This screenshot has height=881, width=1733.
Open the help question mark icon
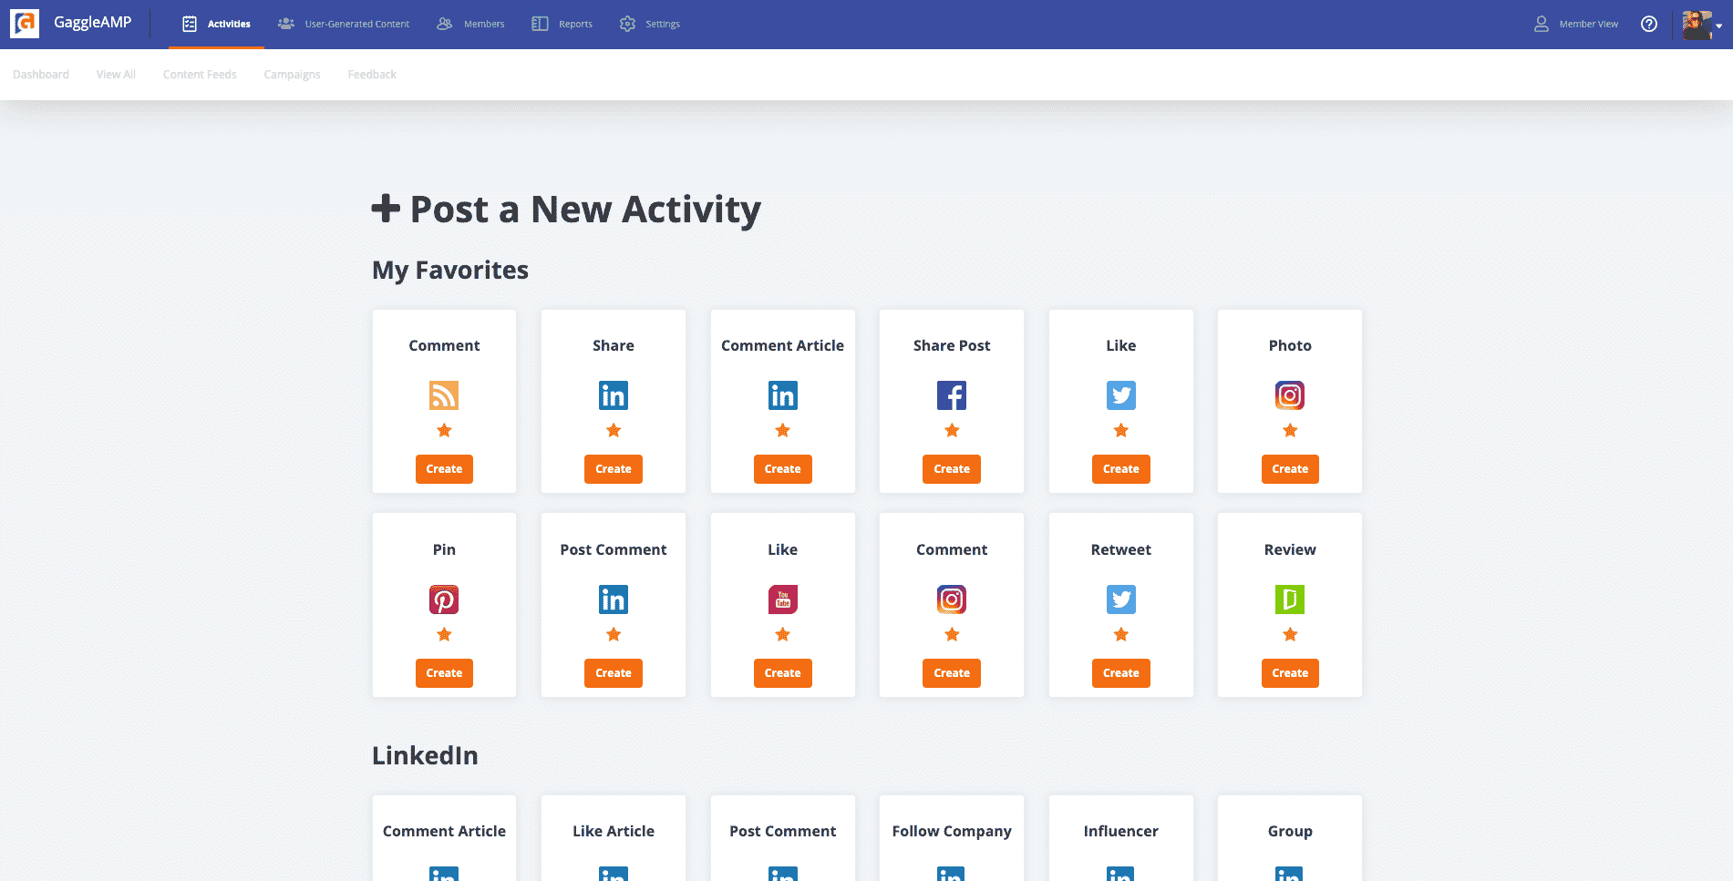(1648, 24)
